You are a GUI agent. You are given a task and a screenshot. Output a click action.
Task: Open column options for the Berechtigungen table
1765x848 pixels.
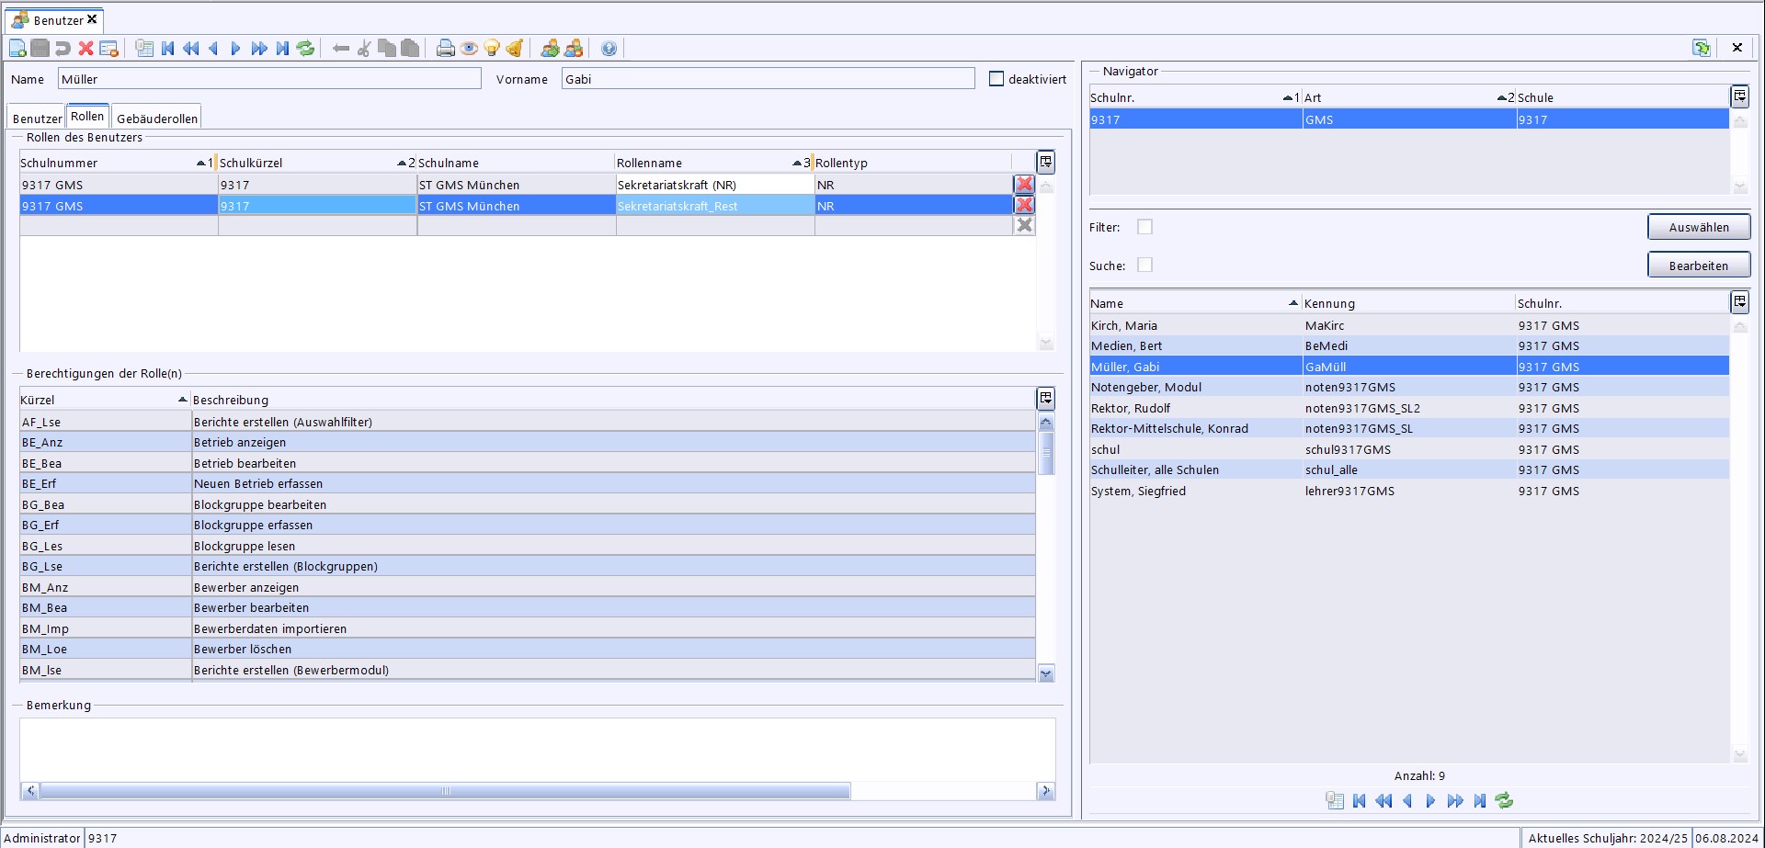1045,398
